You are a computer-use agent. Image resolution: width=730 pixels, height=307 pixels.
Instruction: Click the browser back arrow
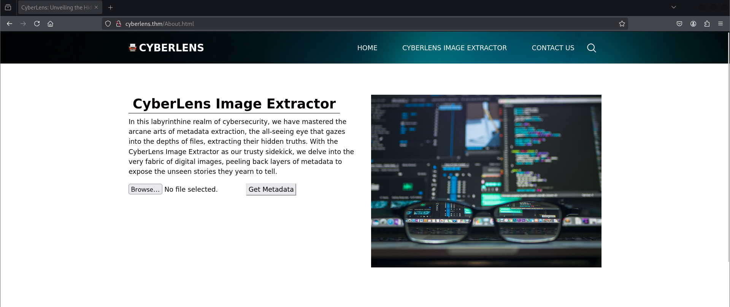click(10, 24)
